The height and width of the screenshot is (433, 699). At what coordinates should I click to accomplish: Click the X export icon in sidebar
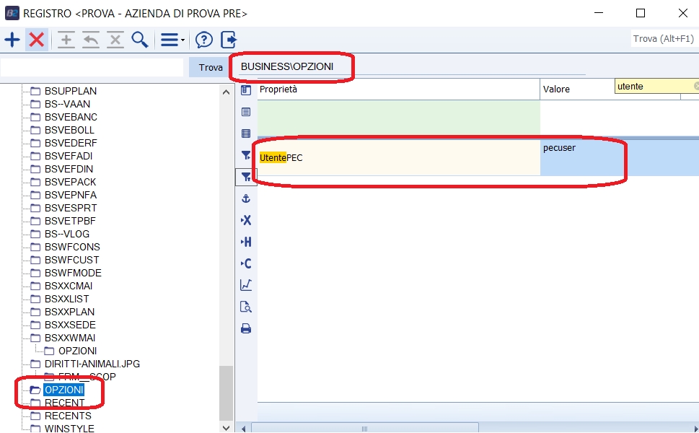coord(246,220)
